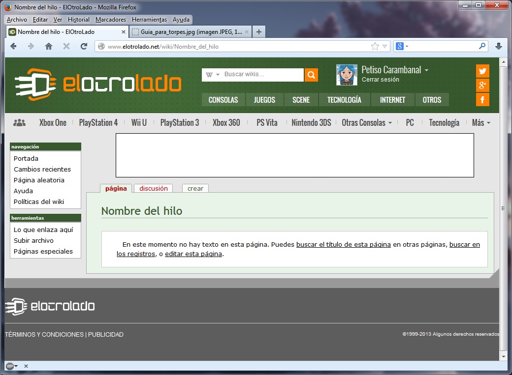This screenshot has width=512, height=375.
Task: Open the Facebook icon in the header
Action: pos(482,100)
